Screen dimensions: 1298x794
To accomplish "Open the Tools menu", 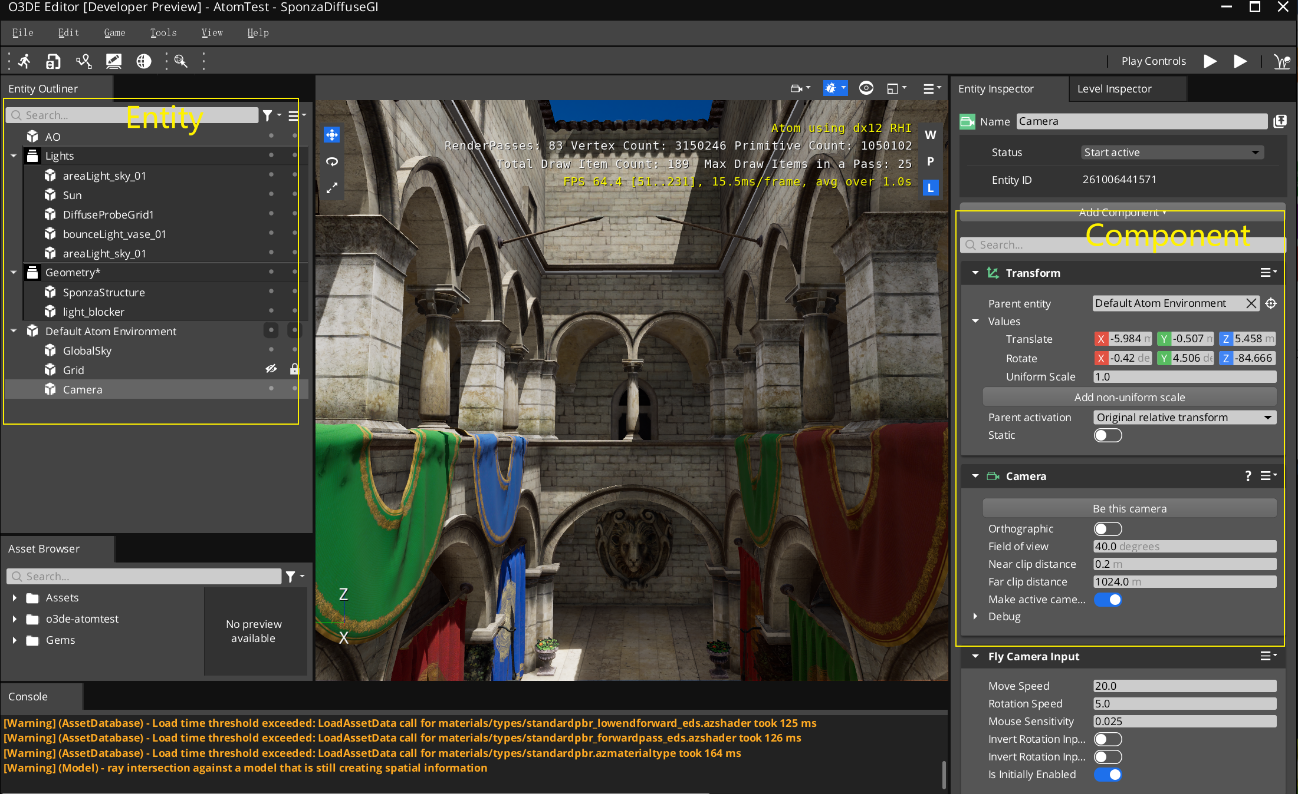I will point(163,32).
